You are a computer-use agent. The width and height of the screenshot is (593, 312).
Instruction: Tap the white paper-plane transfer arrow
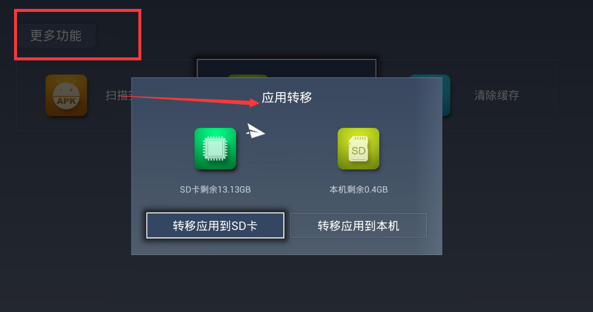255,131
